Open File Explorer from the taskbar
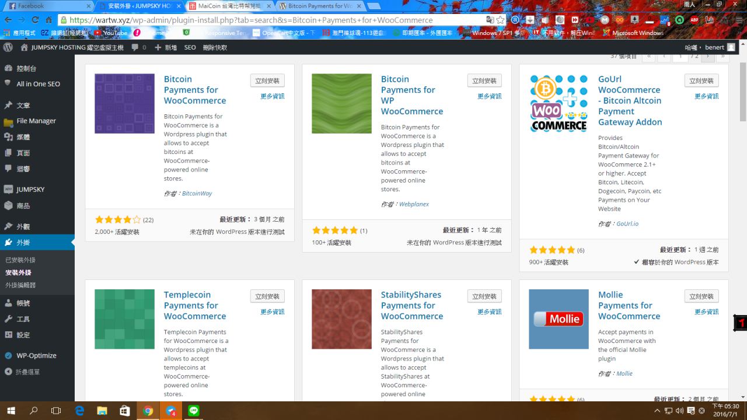Viewport: 747px width, 420px height. pyautogui.click(x=102, y=411)
